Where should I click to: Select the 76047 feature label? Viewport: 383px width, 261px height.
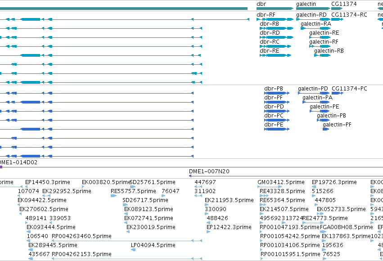[171, 191]
